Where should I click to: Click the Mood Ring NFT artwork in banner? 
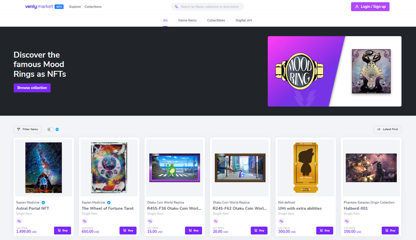coord(371,71)
